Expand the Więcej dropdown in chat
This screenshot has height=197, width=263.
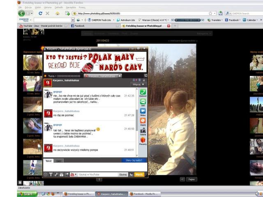138,85
